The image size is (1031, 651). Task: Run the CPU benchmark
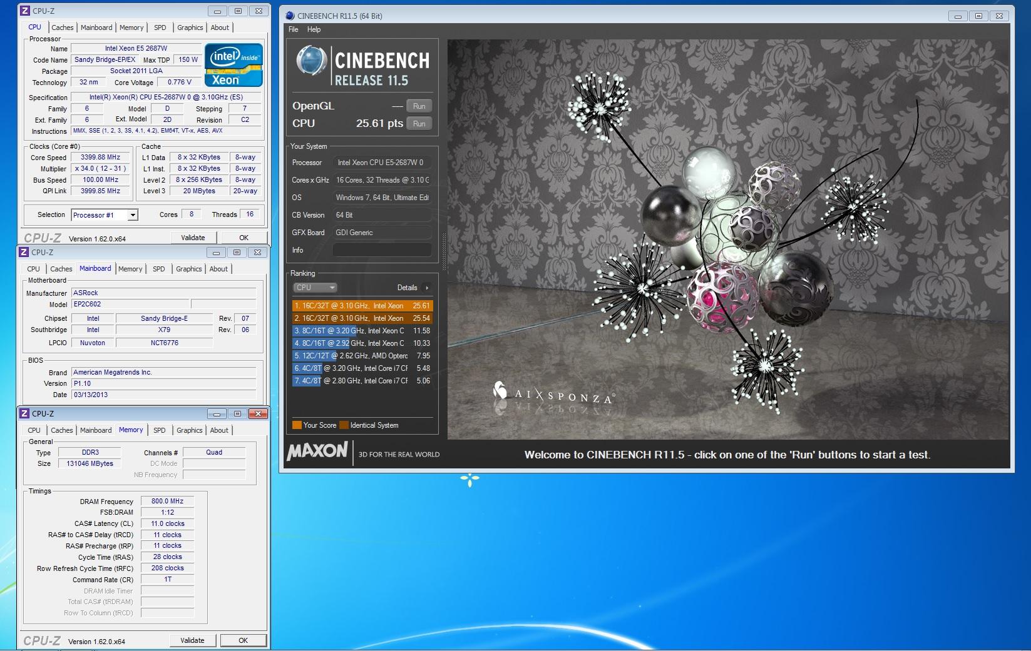click(x=419, y=124)
